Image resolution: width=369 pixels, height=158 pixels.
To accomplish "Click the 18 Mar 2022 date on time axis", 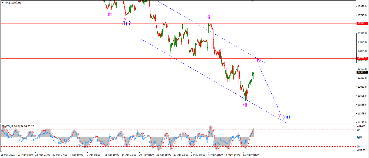I will (x=8, y=155).
